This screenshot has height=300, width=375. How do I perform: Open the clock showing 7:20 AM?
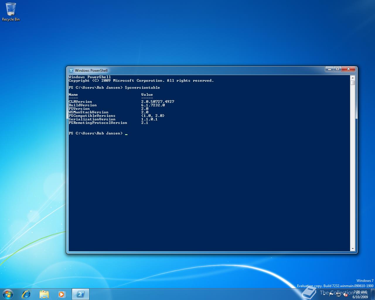[x=360, y=294]
